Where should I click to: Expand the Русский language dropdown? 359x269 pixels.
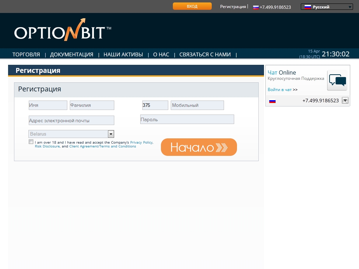tap(350, 7)
